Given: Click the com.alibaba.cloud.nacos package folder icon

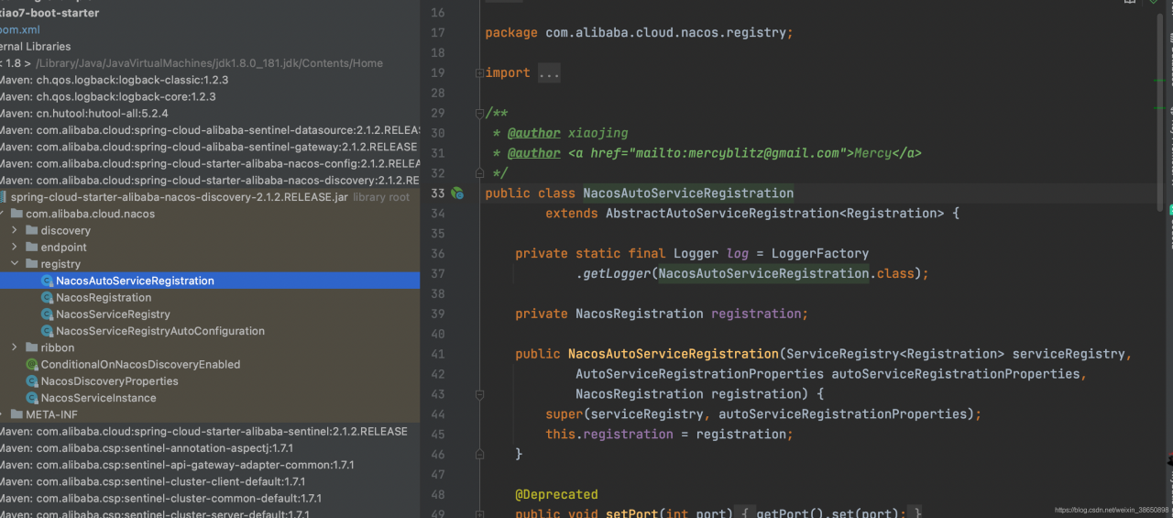Looking at the screenshot, I should (x=16, y=214).
